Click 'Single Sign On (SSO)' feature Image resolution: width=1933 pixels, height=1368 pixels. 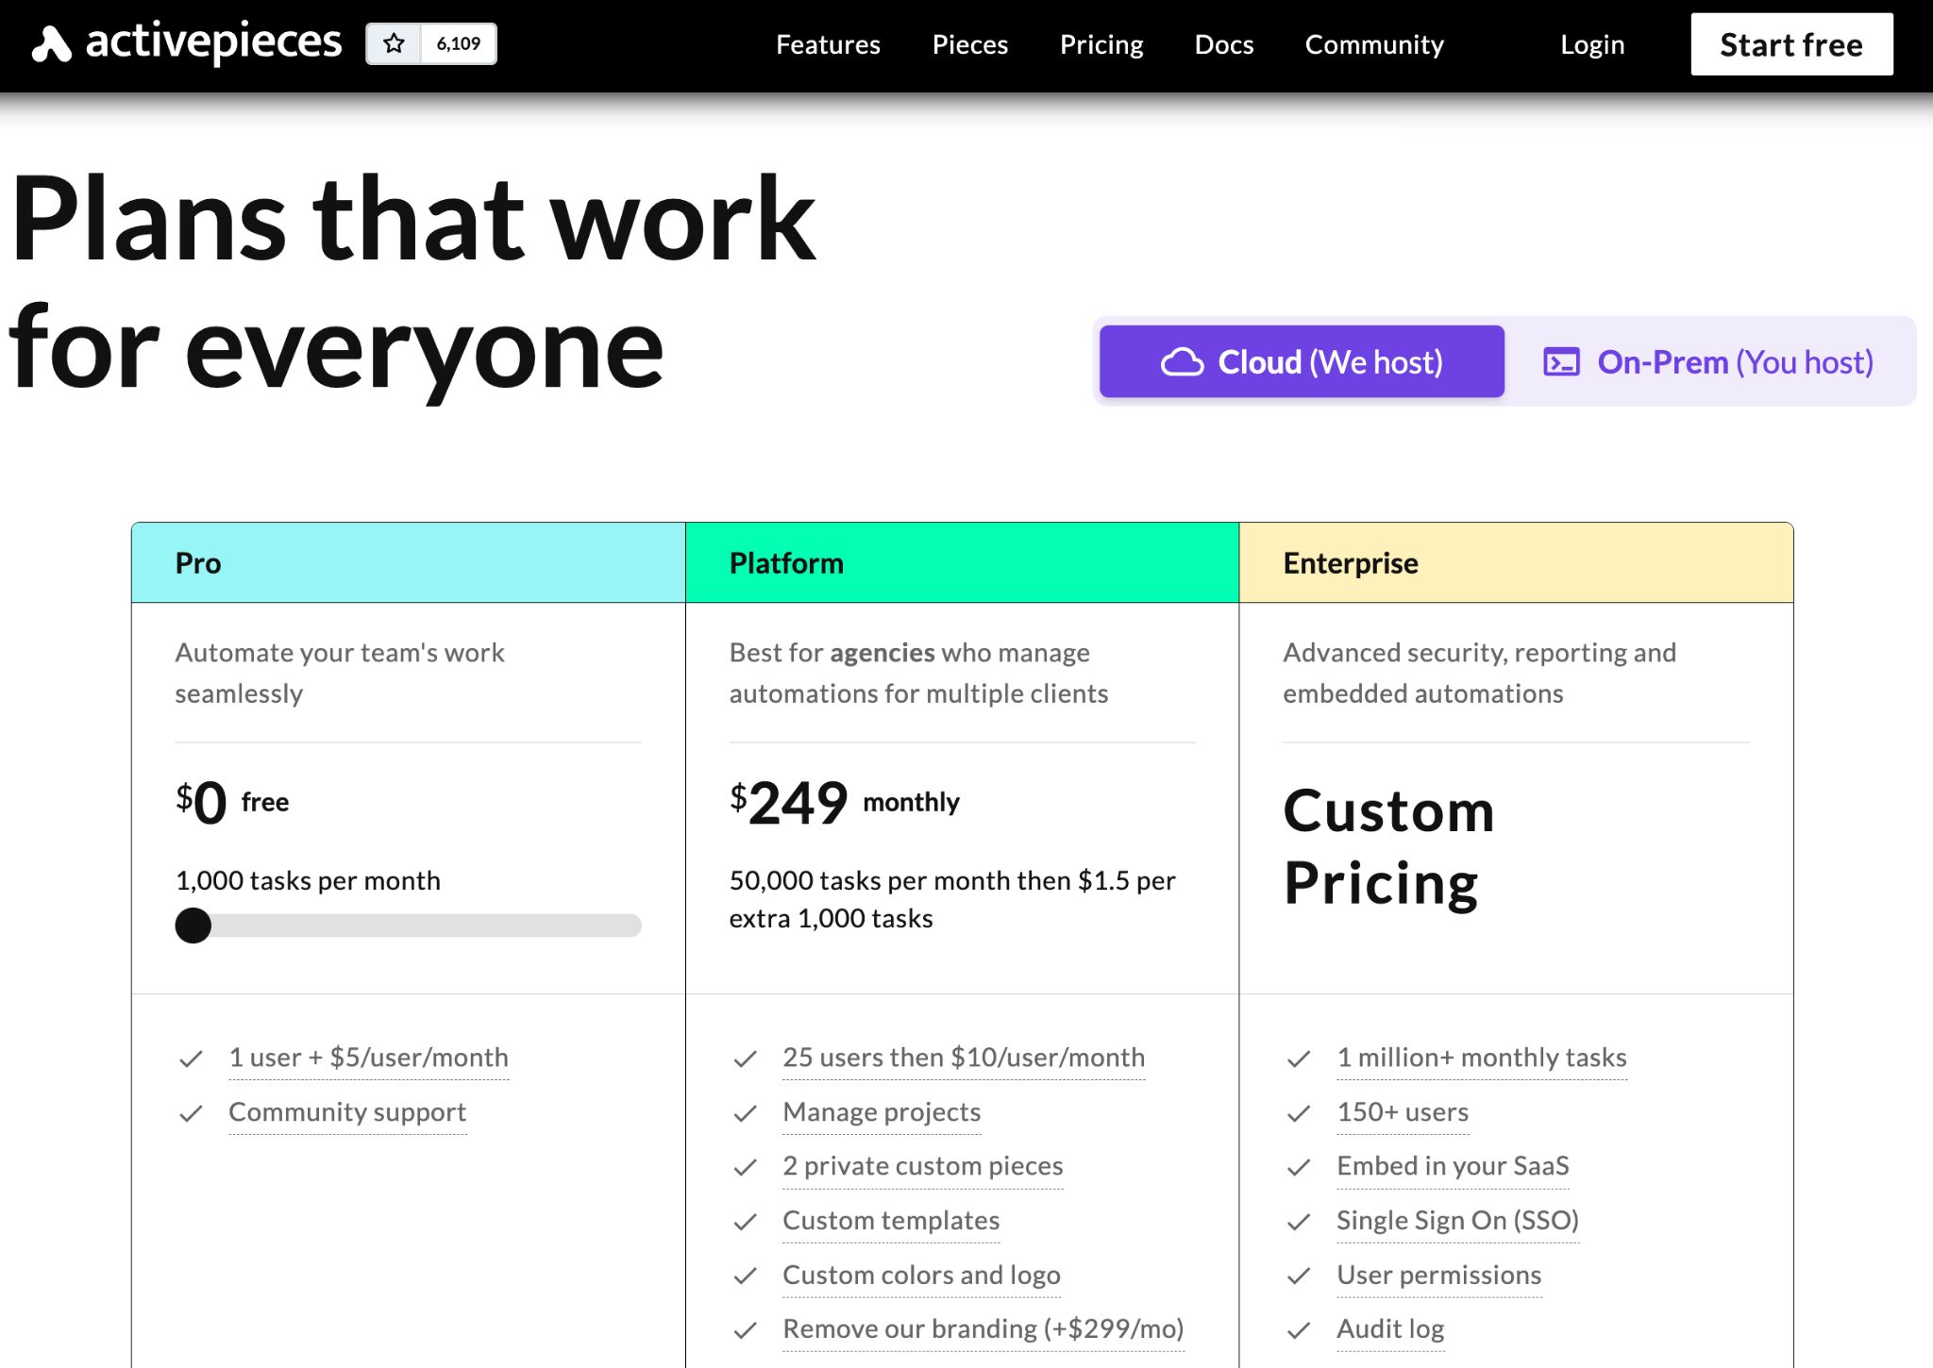(x=1457, y=1221)
